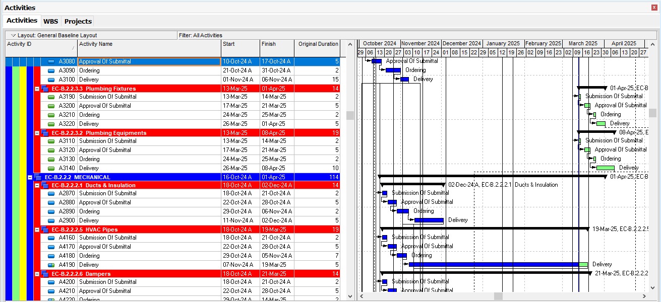Click the activity icon for A3090 Ordering
The image size is (661, 302).
pyautogui.click(x=51, y=70)
